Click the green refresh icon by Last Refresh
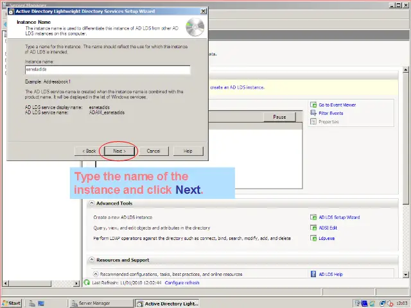This screenshot has width=411, height=308. pos(87,282)
